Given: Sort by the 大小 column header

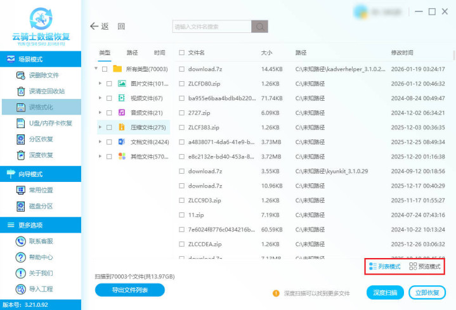Looking at the screenshot, I should pos(266,53).
